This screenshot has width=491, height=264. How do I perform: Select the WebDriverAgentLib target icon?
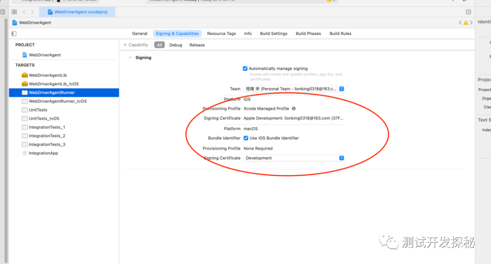coord(25,75)
